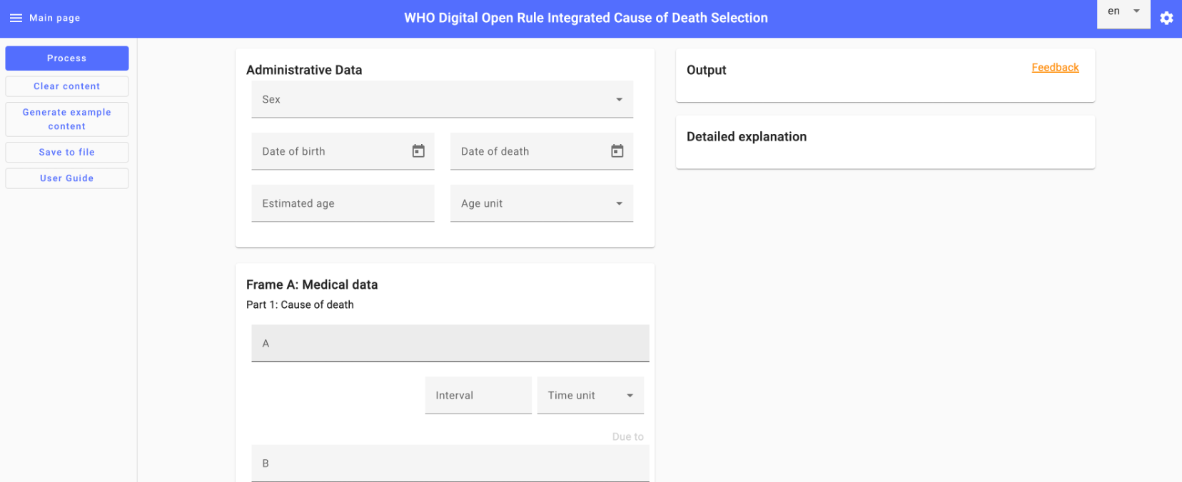The width and height of the screenshot is (1182, 482).
Task: Open the settings gear icon
Action: (x=1166, y=19)
